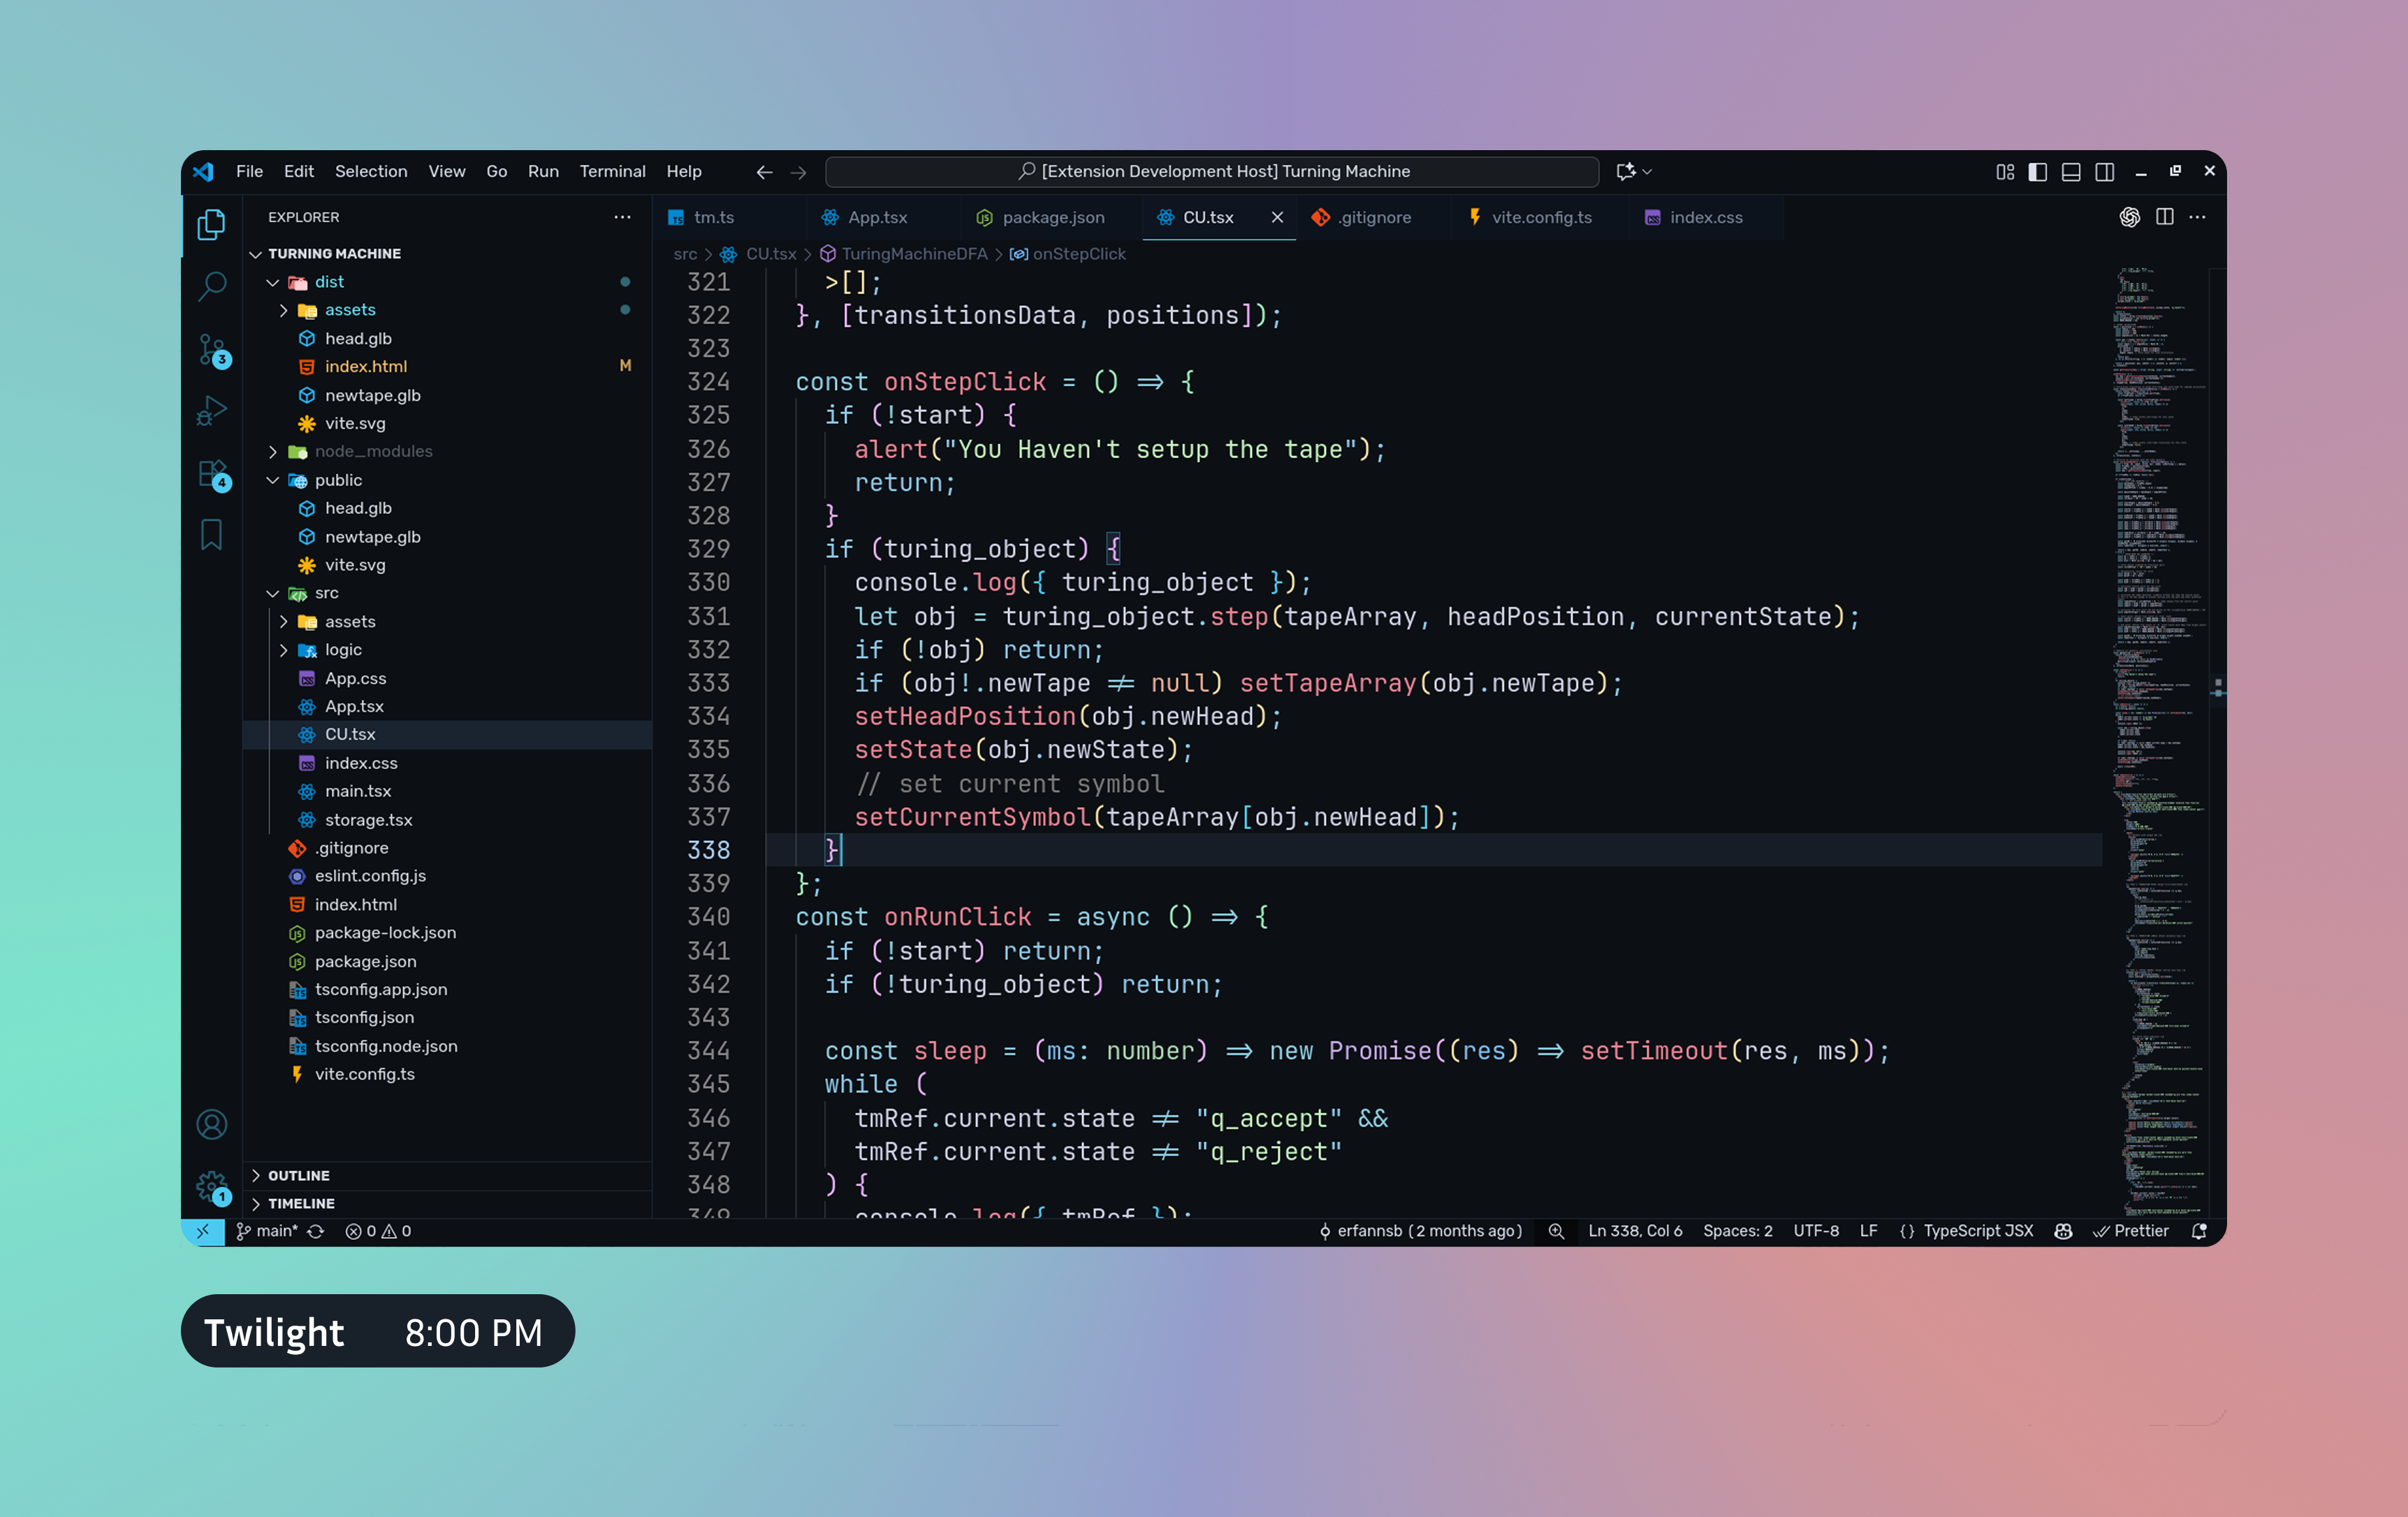2408x1517 pixels.
Task: Open the Extensions view icon
Action: click(211, 473)
